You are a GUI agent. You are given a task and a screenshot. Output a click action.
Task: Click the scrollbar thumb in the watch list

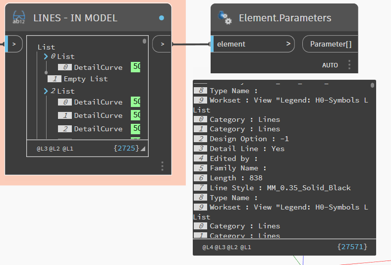(144, 41)
